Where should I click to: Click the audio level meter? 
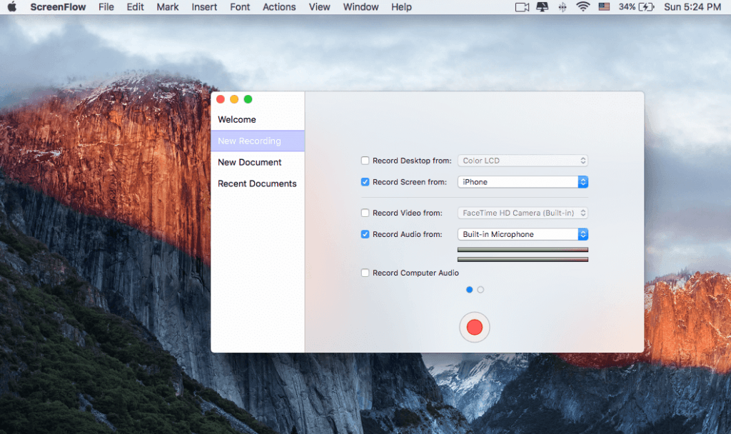(523, 254)
